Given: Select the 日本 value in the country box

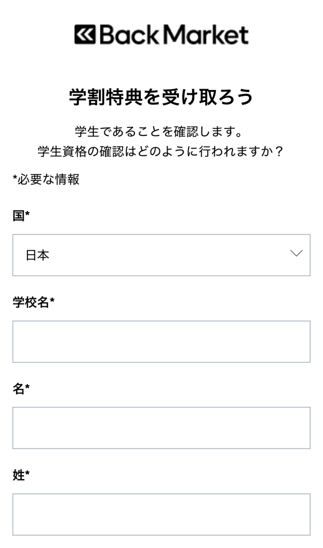Looking at the screenshot, I should tap(37, 256).
